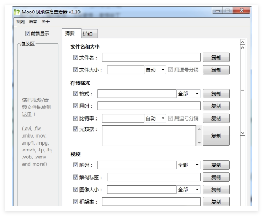Open the 全部 dropdown for 格式
Screen dimensions: 263x216
[x=188, y=94]
